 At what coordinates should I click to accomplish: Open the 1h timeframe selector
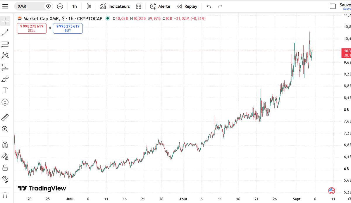pos(75,6)
